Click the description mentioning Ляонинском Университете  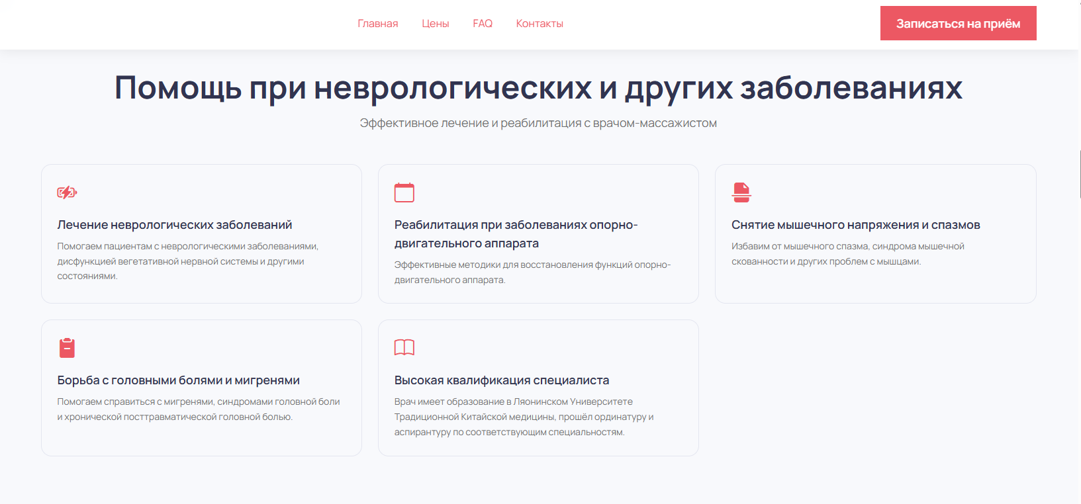pyautogui.click(x=524, y=417)
